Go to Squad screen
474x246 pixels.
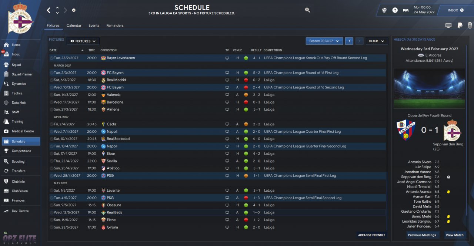[x=20, y=65]
